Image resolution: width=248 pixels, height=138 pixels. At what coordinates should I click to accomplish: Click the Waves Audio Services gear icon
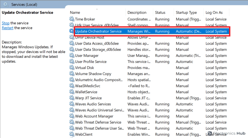click(72, 104)
